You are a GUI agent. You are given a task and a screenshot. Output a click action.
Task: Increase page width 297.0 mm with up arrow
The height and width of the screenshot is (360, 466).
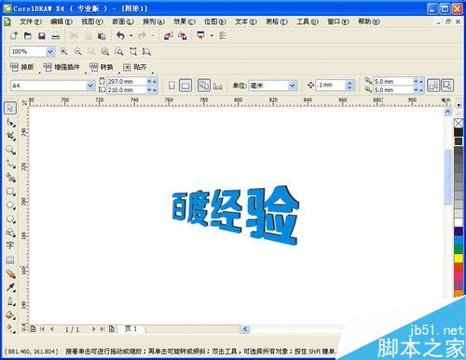(x=155, y=81)
